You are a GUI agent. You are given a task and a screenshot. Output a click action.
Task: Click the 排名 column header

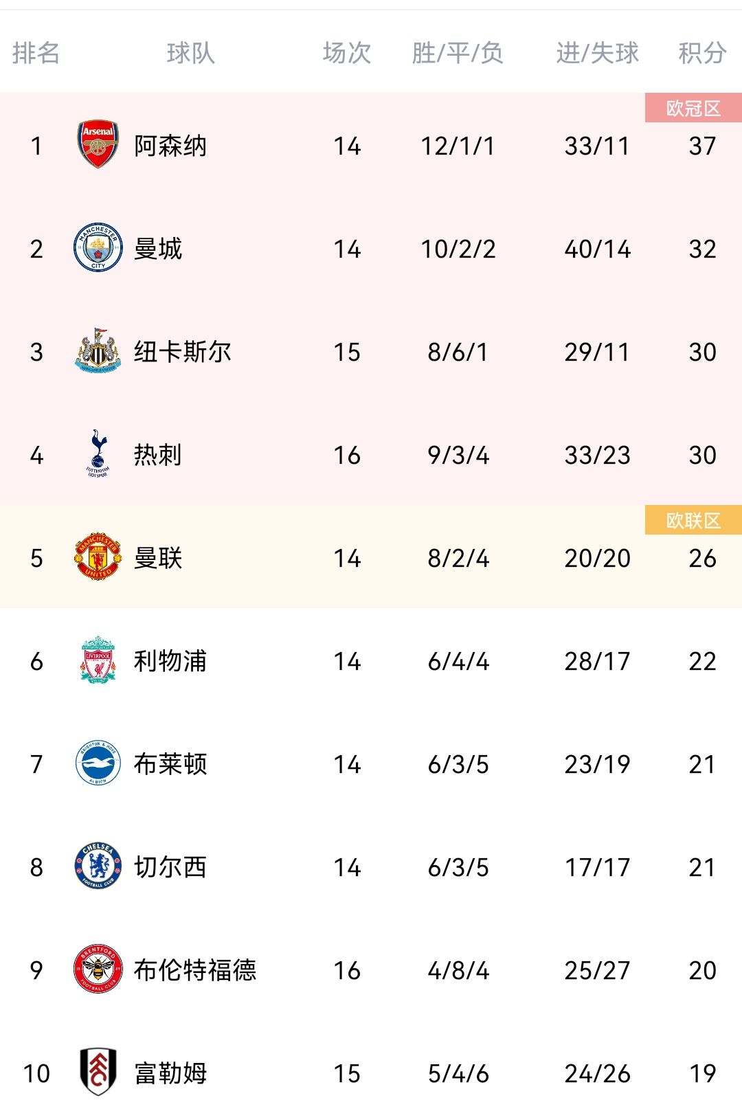36,53
